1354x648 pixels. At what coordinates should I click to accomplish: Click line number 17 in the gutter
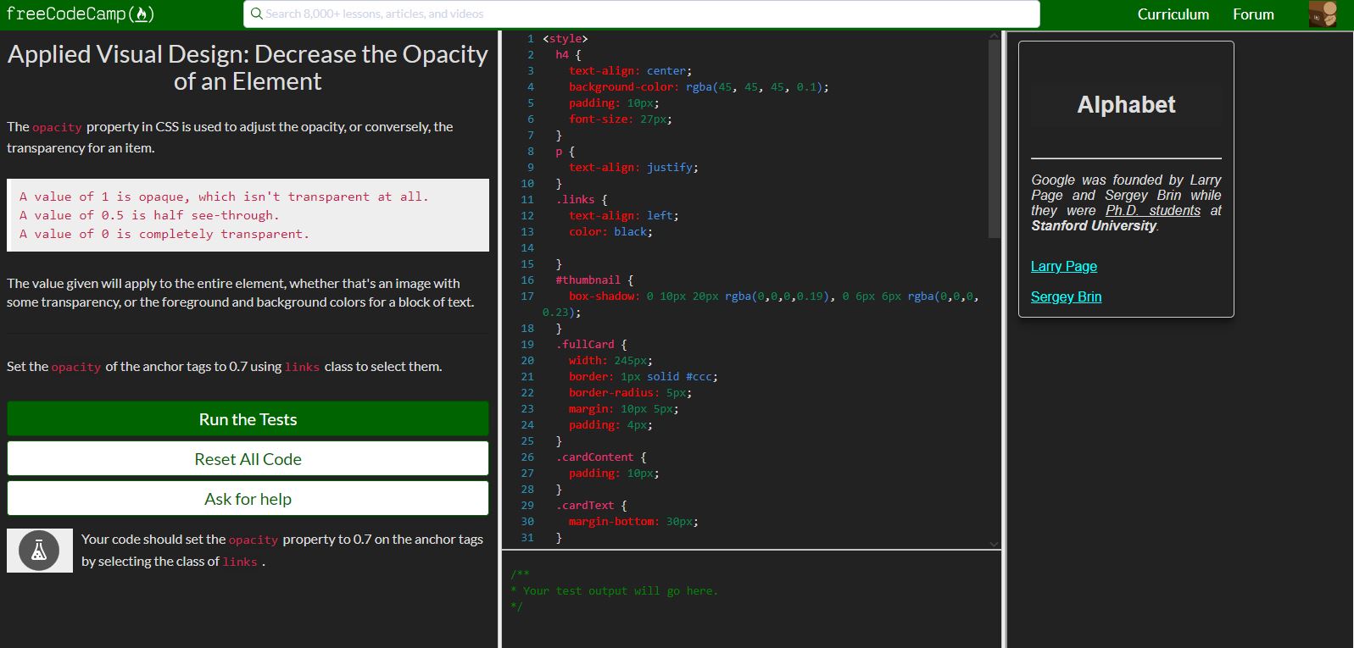pyautogui.click(x=527, y=296)
